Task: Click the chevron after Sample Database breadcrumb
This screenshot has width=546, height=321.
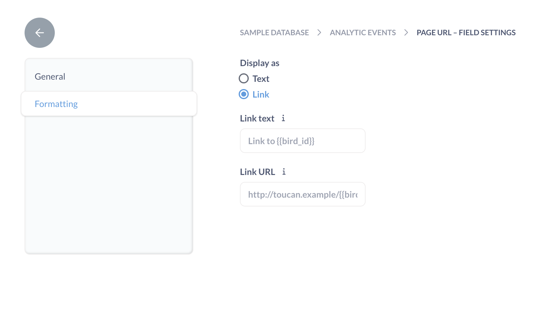Action: pyautogui.click(x=319, y=33)
